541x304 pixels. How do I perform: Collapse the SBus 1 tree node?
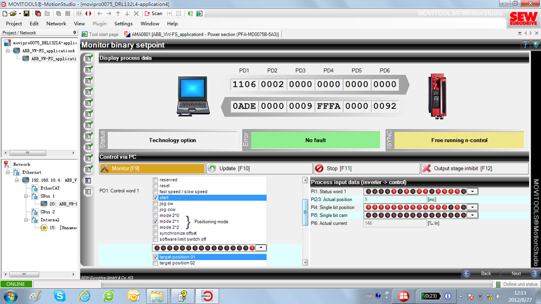pos(26,196)
